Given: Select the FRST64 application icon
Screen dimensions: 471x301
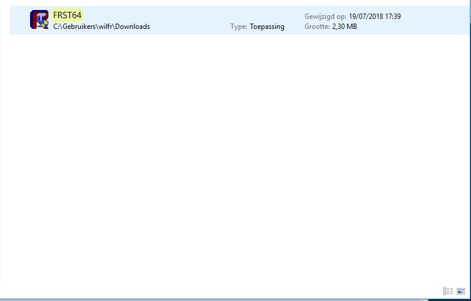Looking at the screenshot, I should 39,19.
